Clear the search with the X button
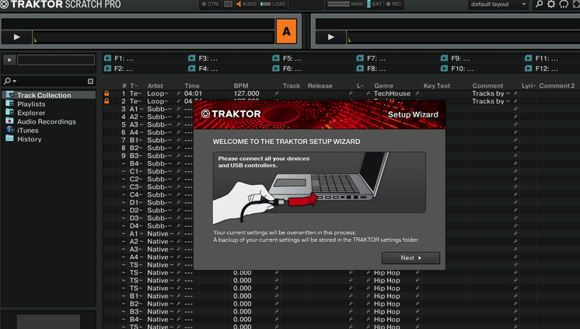The height and width of the screenshot is (329, 580). coord(91,82)
